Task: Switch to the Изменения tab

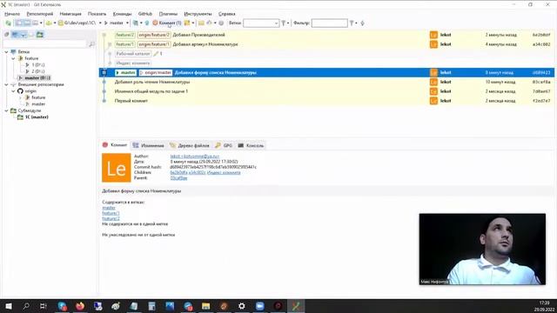Action: point(149,145)
